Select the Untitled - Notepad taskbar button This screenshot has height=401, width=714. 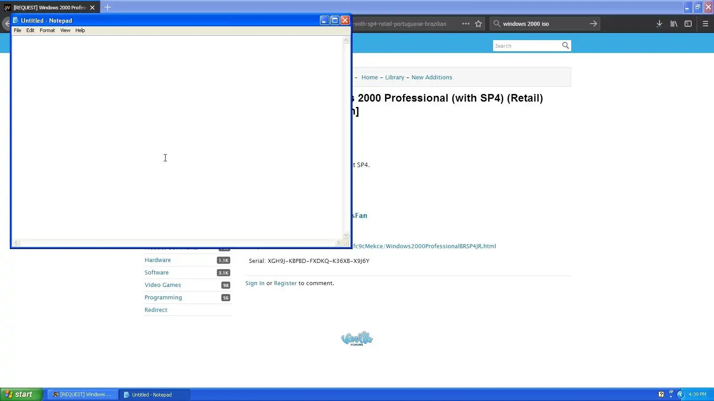(154, 394)
